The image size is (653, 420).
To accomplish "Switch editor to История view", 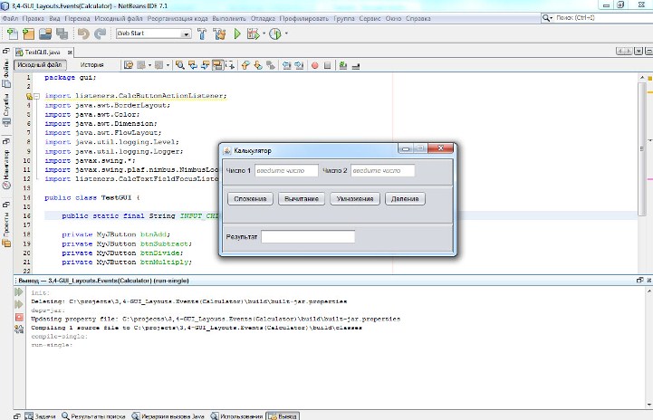I will coord(91,65).
